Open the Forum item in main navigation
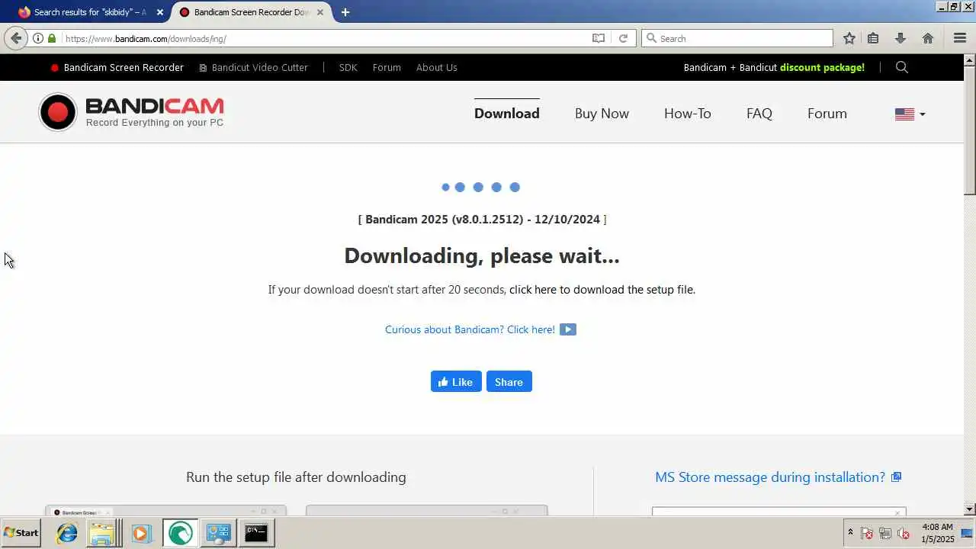 pyautogui.click(x=827, y=113)
